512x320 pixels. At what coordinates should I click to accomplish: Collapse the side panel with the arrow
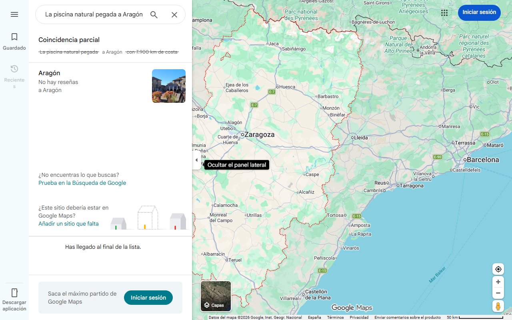[196, 160]
